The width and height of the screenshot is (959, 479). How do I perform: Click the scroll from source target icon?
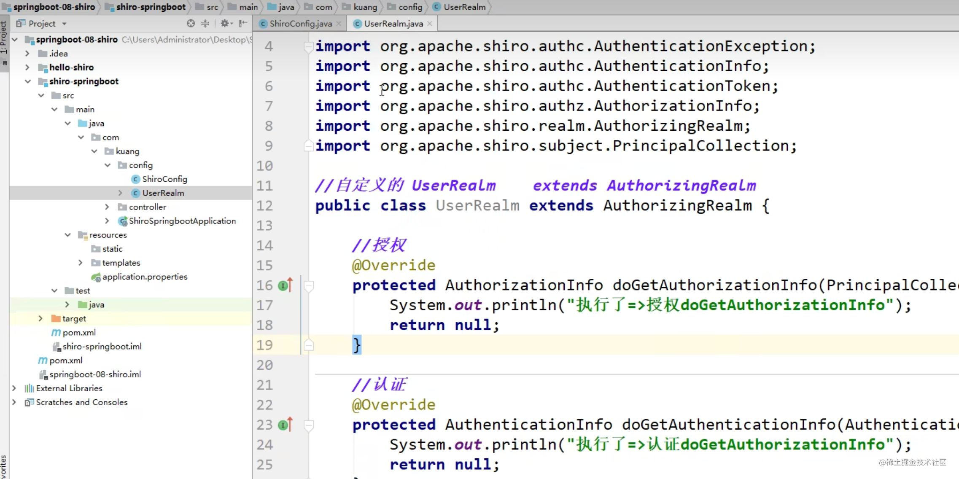191,24
